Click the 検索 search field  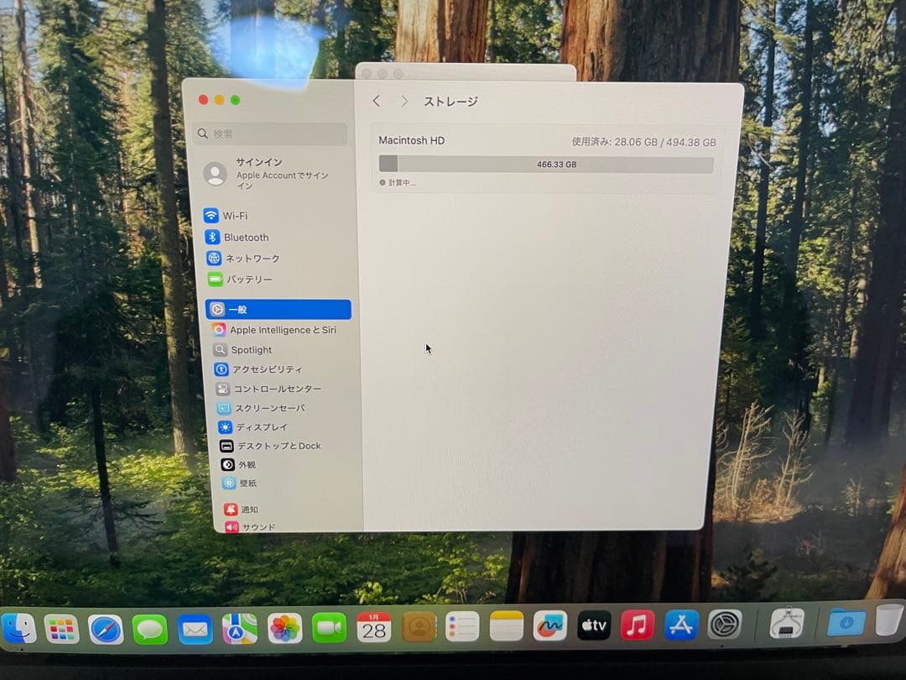pyautogui.click(x=268, y=134)
